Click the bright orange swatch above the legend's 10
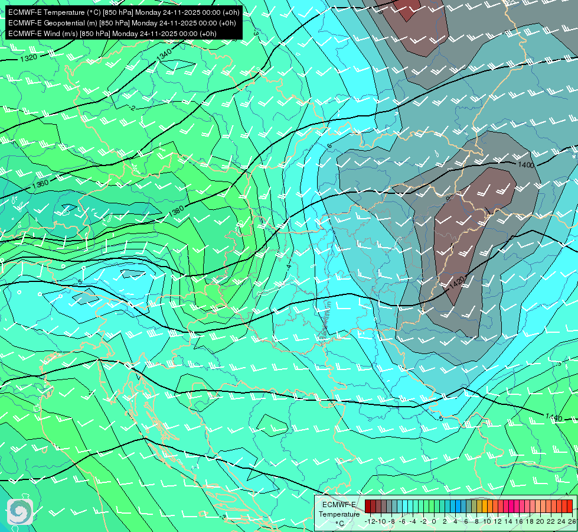Image resolution: width=578 pixels, height=532 pixels. tap(485, 506)
